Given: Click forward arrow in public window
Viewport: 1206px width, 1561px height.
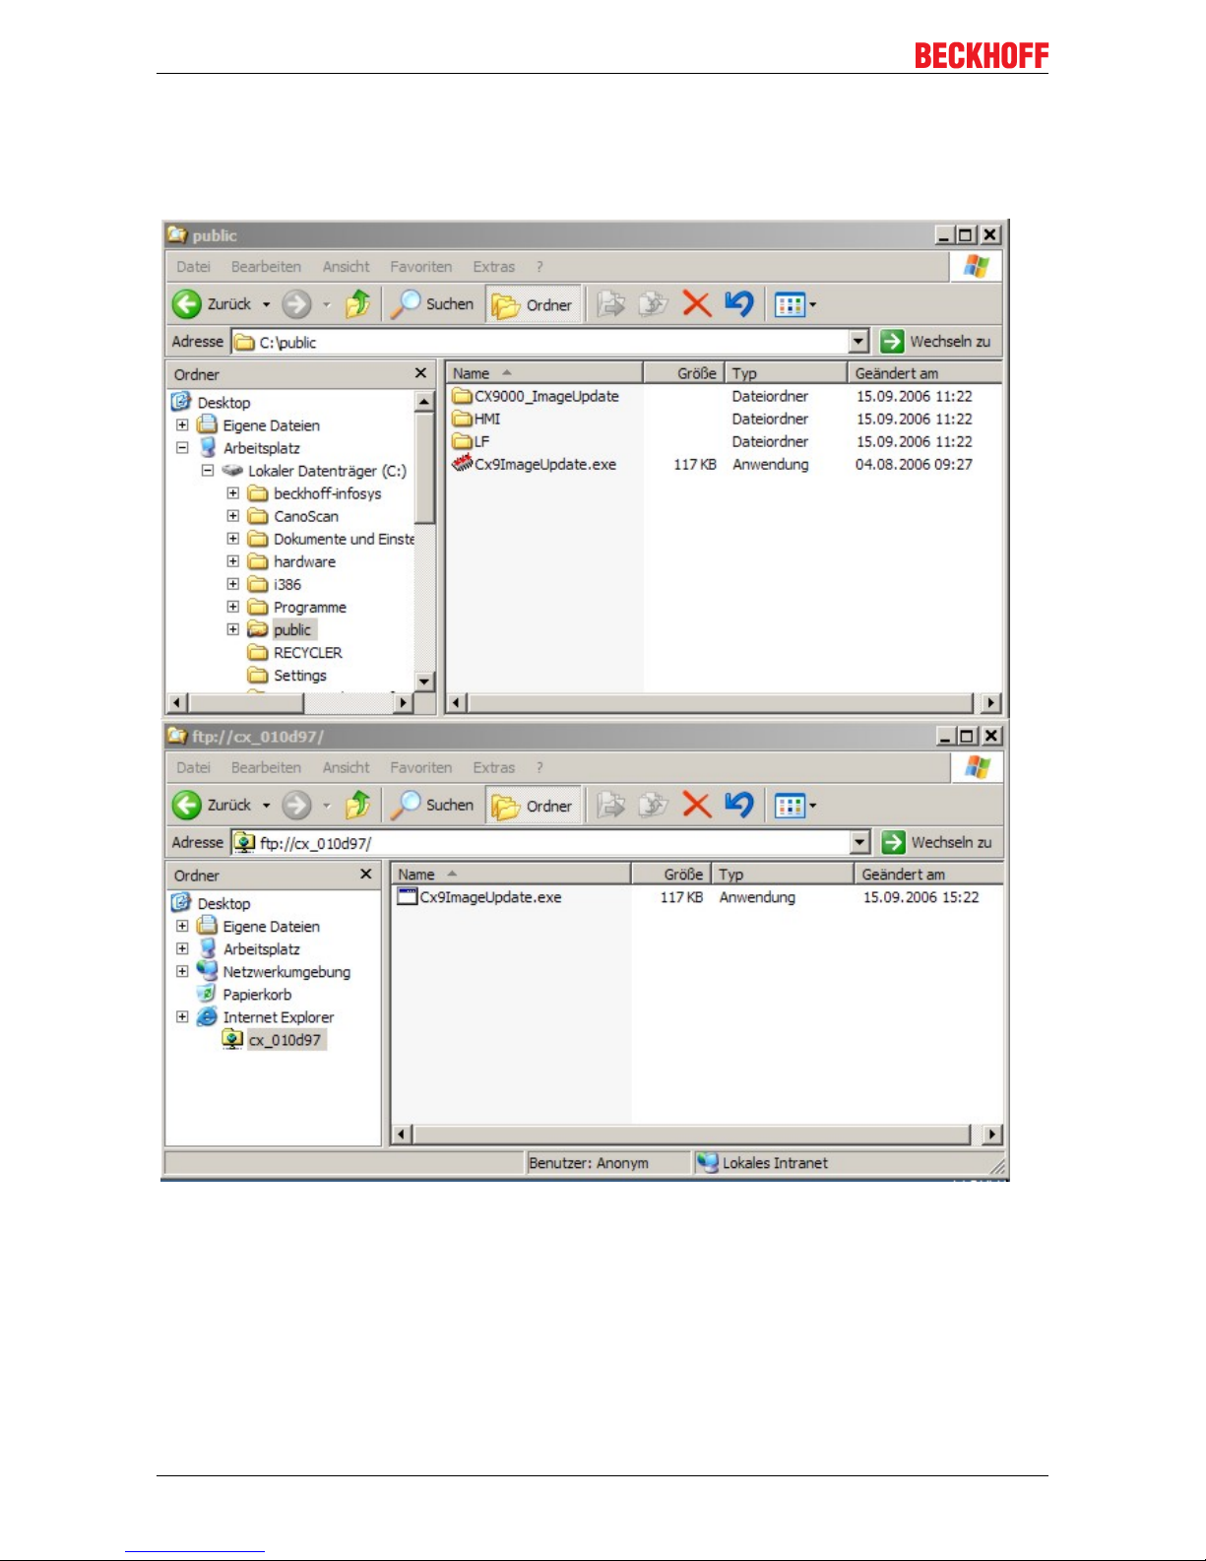Looking at the screenshot, I should click(296, 304).
